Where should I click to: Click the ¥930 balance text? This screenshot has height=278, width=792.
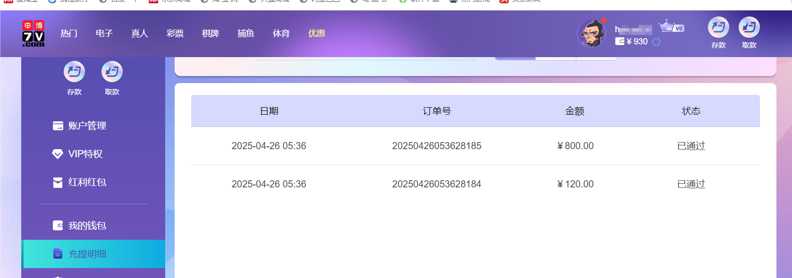[x=637, y=42]
